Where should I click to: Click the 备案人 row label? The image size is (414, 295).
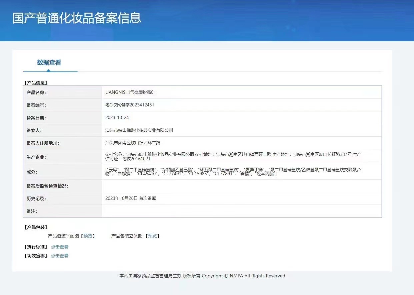coord(34,130)
